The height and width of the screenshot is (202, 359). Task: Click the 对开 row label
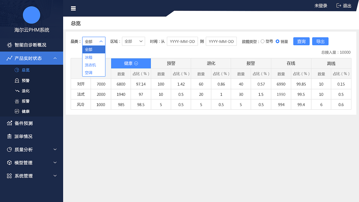coord(81,84)
